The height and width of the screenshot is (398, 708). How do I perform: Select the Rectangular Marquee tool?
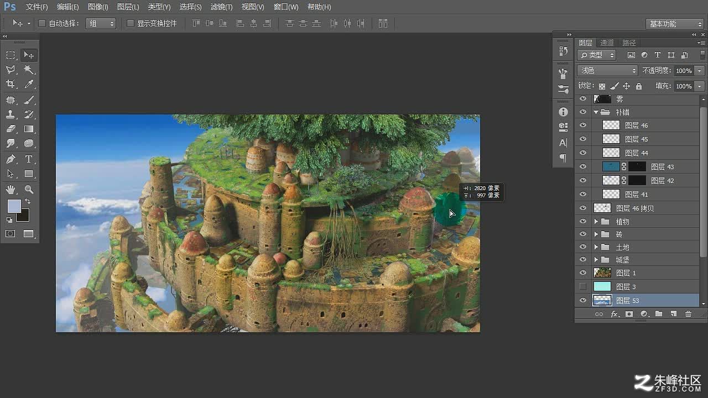pyautogui.click(x=11, y=55)
